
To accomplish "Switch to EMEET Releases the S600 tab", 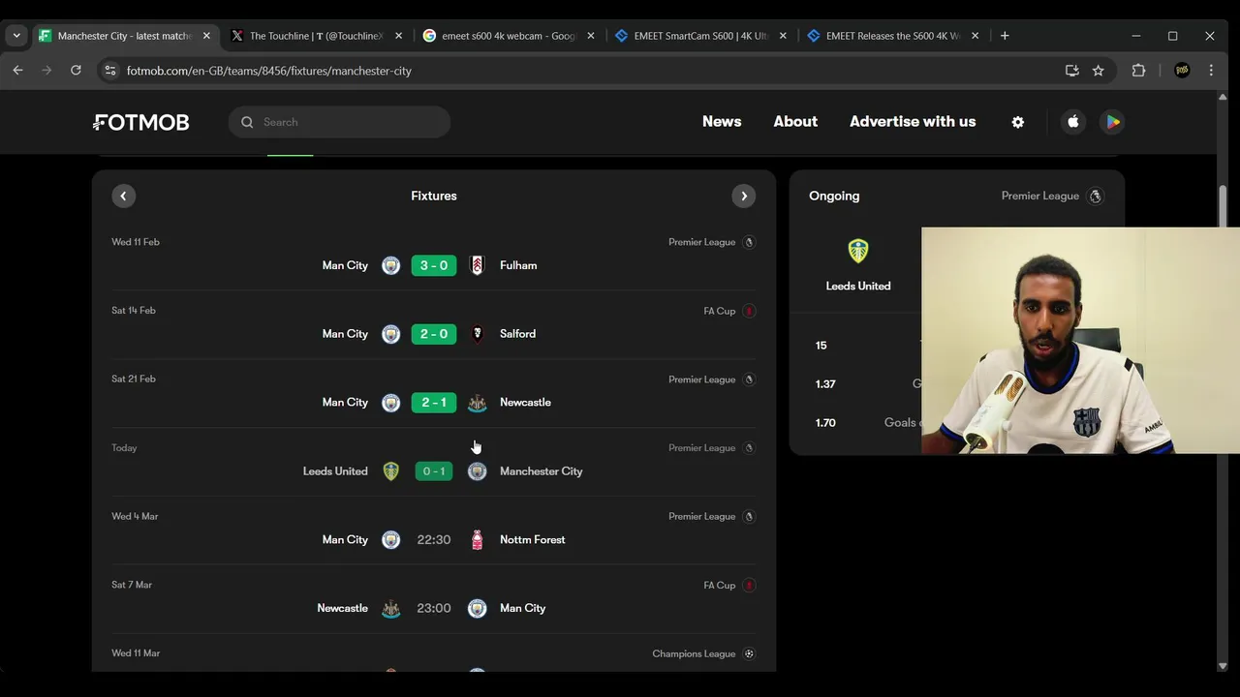I will pos(892,36).
